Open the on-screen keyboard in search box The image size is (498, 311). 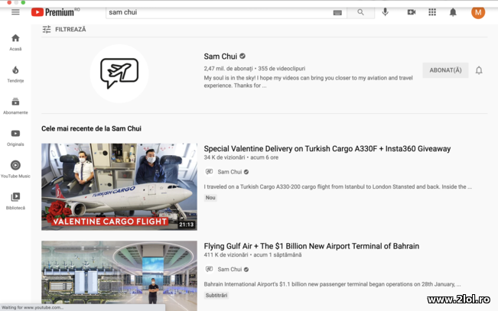337,13
